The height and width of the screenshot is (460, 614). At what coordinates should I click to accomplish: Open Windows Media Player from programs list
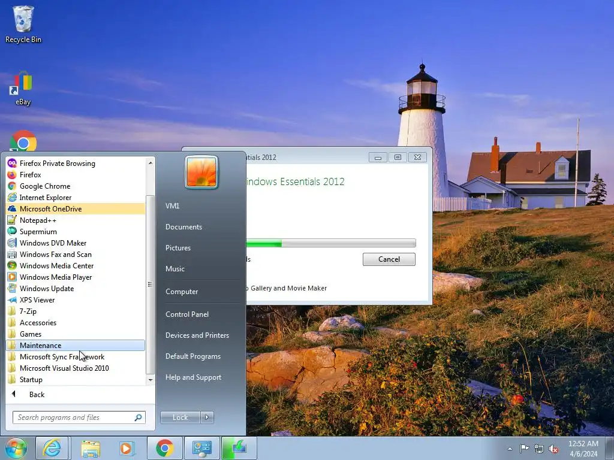[x=76, y=277]
